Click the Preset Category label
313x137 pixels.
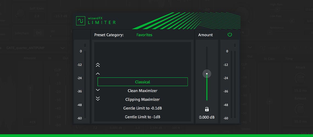[x=109, y=35]
